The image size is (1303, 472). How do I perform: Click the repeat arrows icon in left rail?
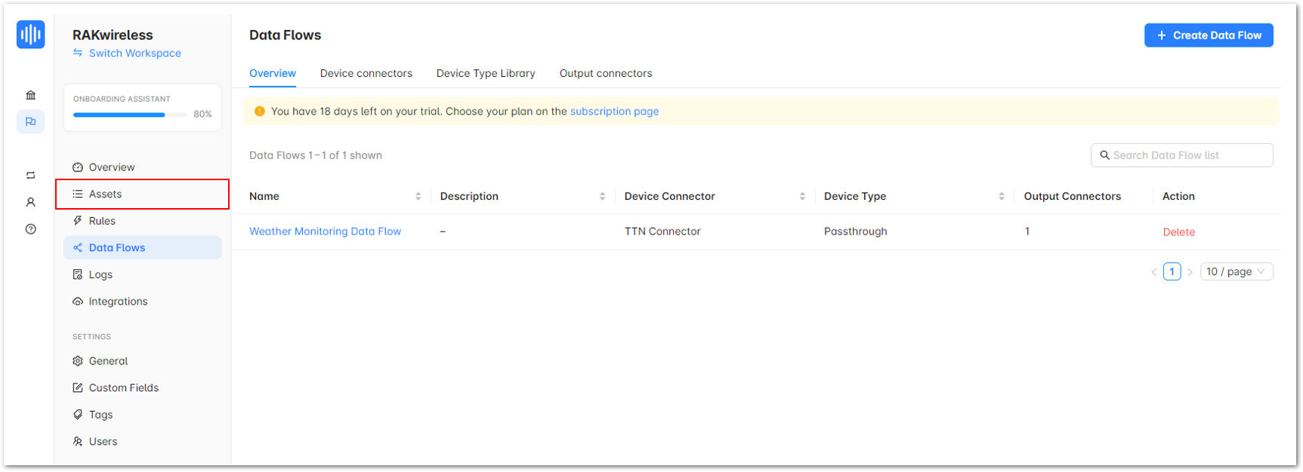click(x=30, y=175)
